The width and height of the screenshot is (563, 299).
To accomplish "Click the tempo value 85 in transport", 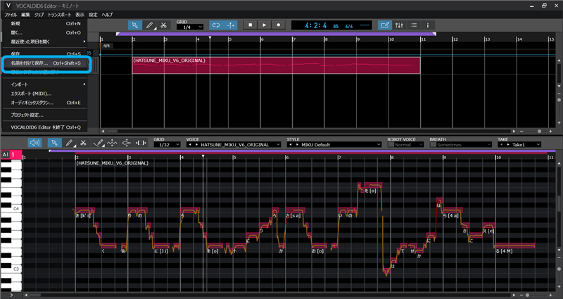I will click(x=336, y=26).
